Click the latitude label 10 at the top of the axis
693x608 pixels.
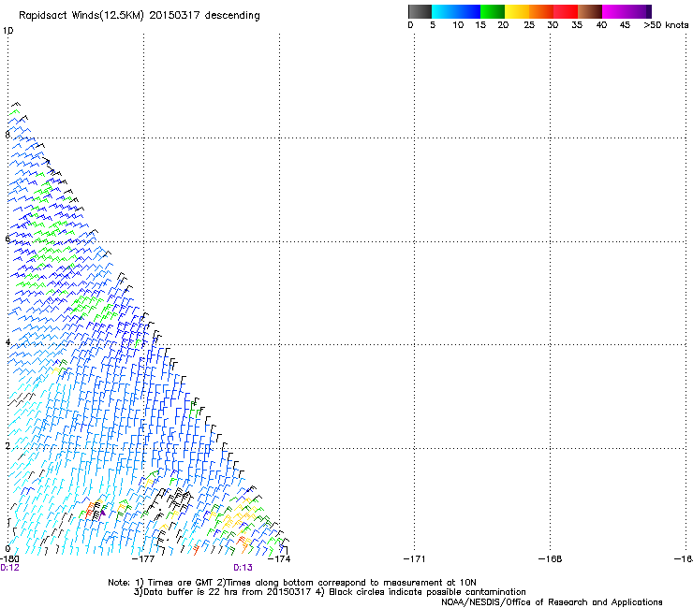pyautogui.click(x=7, y=31)
